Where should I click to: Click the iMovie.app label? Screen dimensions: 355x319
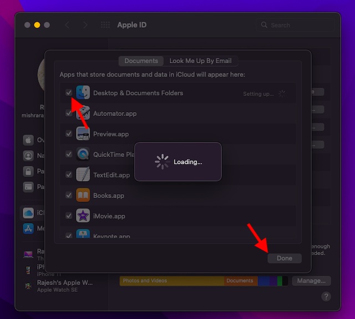[109, 216]
